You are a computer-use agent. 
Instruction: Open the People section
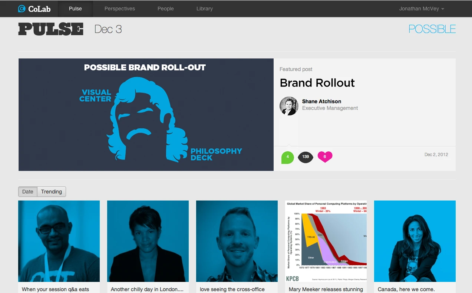[165, 9]
